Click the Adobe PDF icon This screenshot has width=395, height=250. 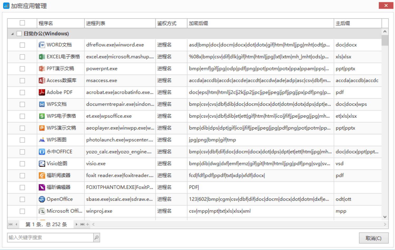(x=42, y=92)
